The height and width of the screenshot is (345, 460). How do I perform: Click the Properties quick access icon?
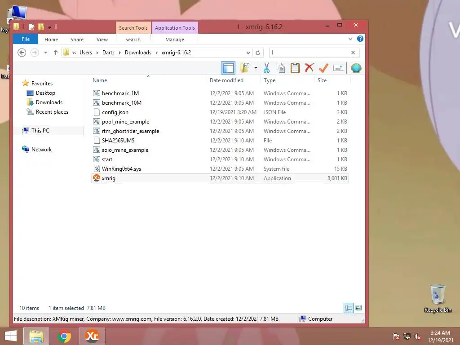click(31, 27)
